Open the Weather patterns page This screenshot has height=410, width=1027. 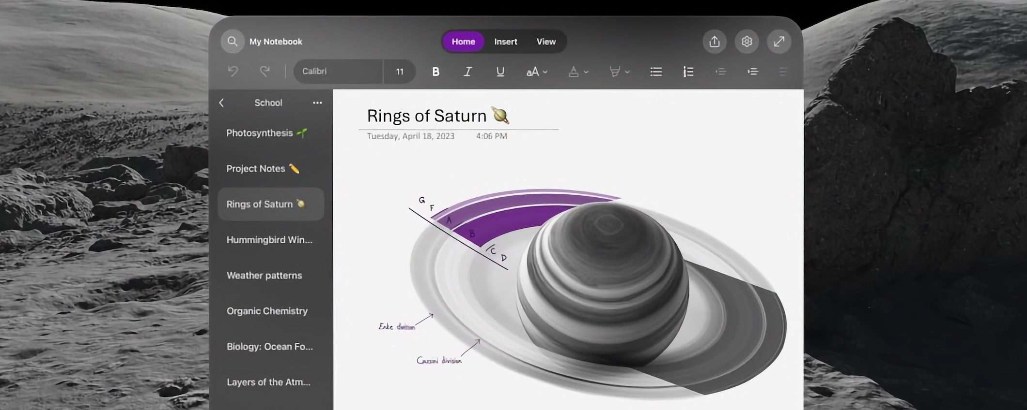(271, 275)
